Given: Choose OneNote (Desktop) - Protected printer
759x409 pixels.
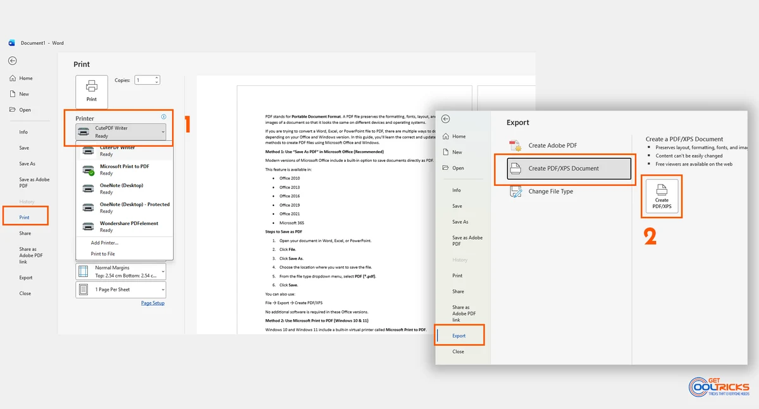Looking at the screenshot, I should point(125,207).
